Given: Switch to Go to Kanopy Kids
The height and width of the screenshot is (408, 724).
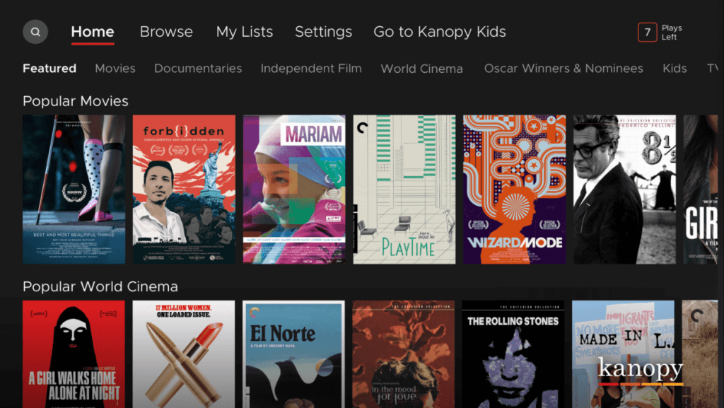Looking at the screenshot, I should click(x=440, y=32).
